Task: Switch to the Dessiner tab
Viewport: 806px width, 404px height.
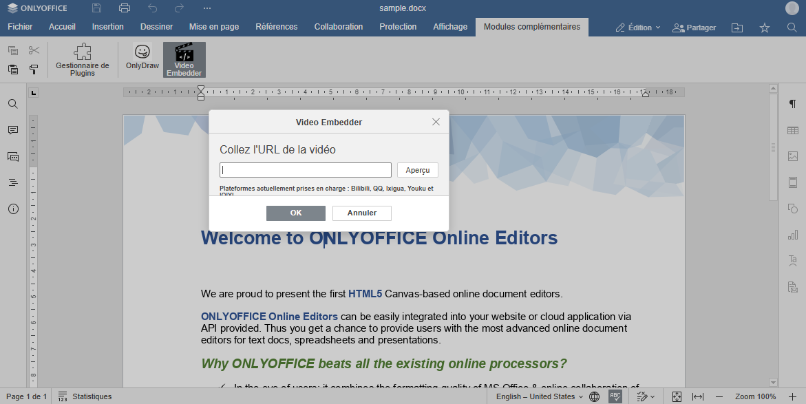Action: click(156, 27)
